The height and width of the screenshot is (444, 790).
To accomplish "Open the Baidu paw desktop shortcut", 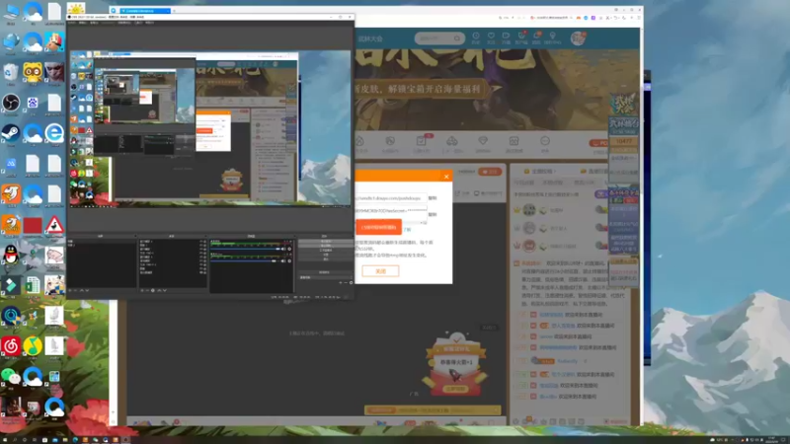I will [33, 104].
